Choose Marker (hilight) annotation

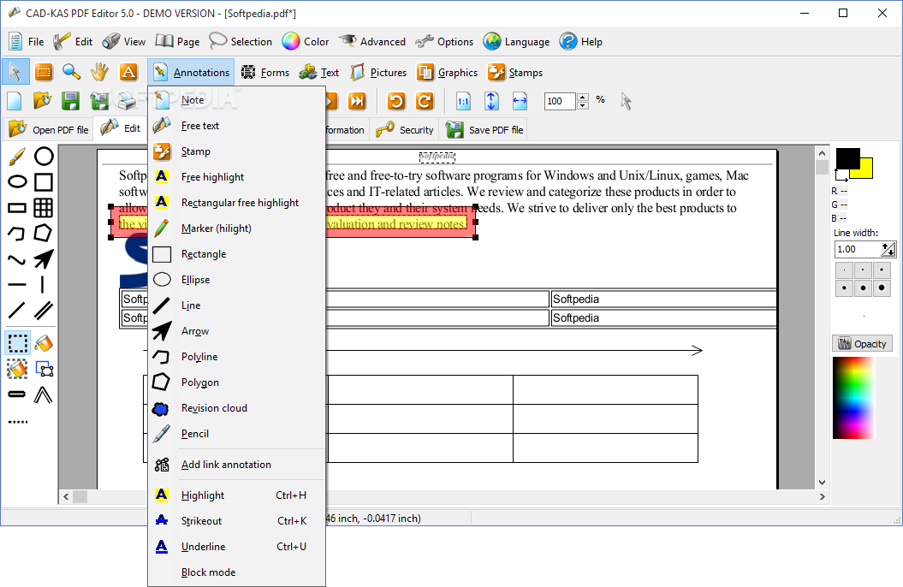tap(237, 228)
